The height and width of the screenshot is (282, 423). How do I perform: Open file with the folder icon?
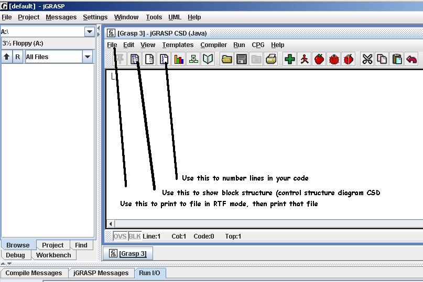226,59
